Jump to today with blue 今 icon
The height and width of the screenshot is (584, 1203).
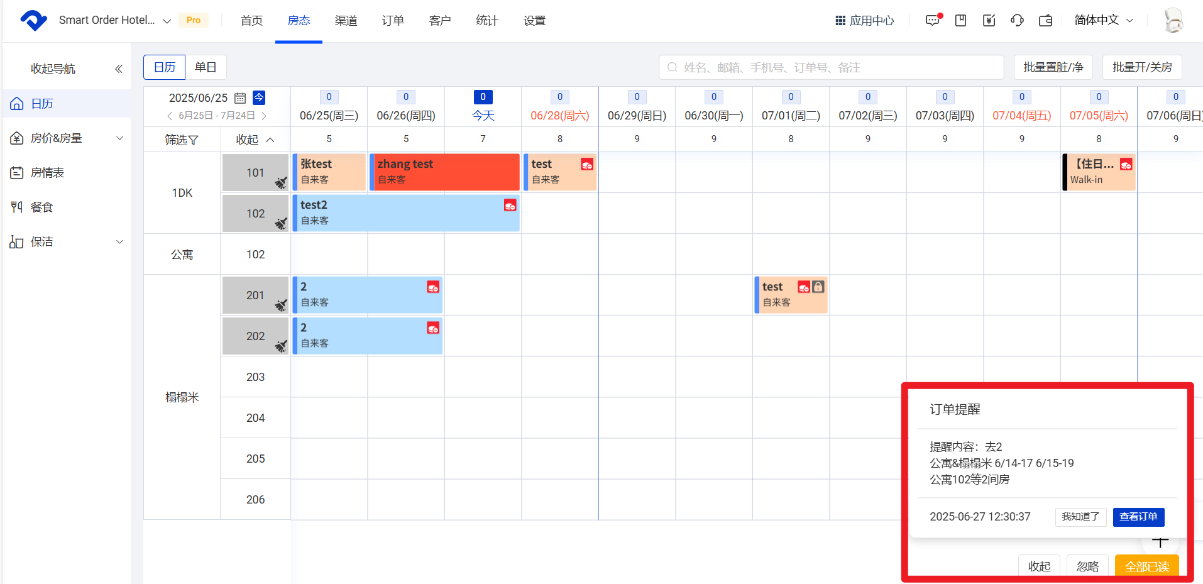click(x=259, y=97)
